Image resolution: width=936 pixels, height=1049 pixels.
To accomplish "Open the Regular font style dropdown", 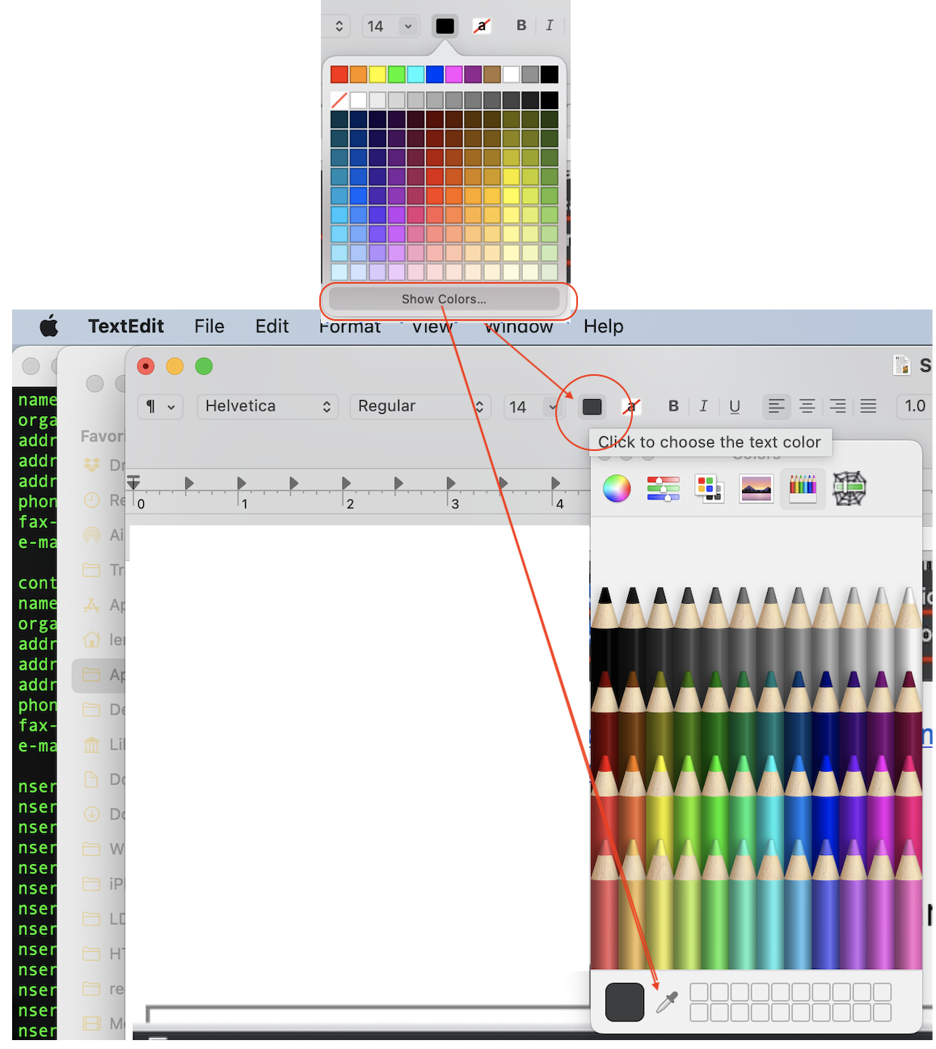I will 420,407.
